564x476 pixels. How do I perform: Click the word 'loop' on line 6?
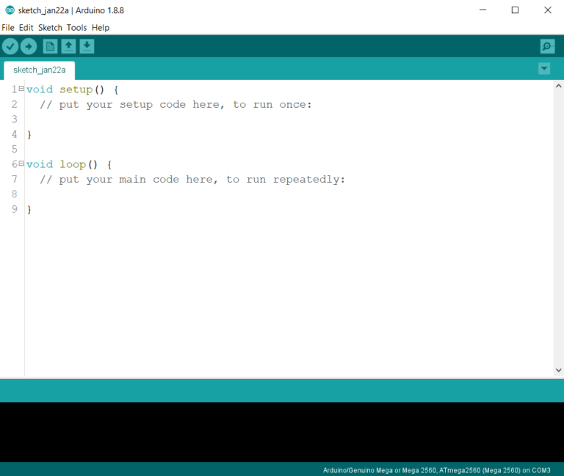pos(73,164)
